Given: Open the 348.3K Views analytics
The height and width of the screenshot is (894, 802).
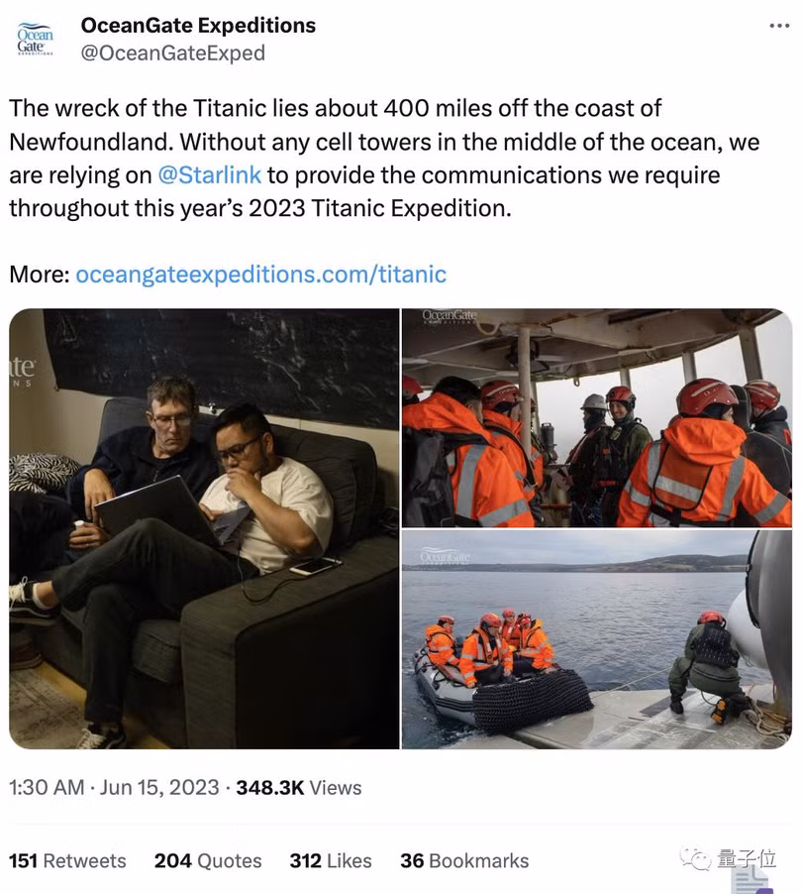Looking at the screenshot, I should click(299, 787).
